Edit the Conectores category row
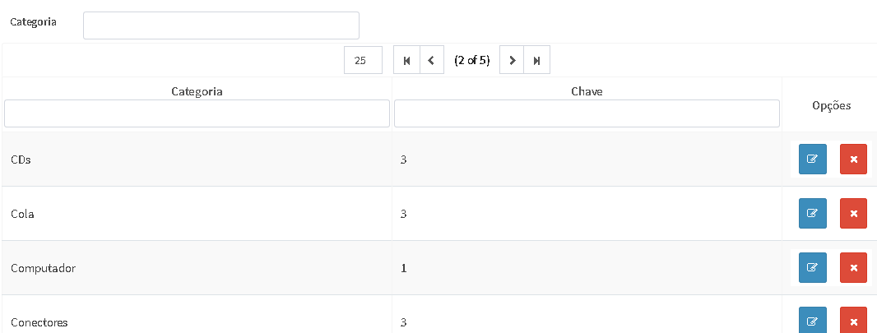 (x=812, y=321)
